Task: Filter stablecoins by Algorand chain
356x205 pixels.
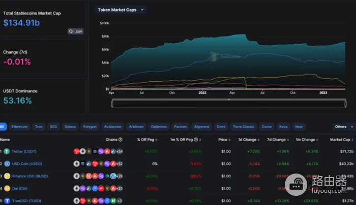Action: click(x=201, y=127)
